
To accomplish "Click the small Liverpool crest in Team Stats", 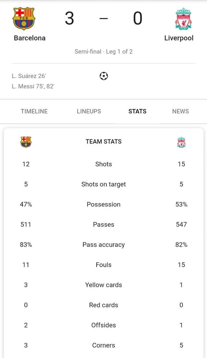I will click(x=181, y=142).
